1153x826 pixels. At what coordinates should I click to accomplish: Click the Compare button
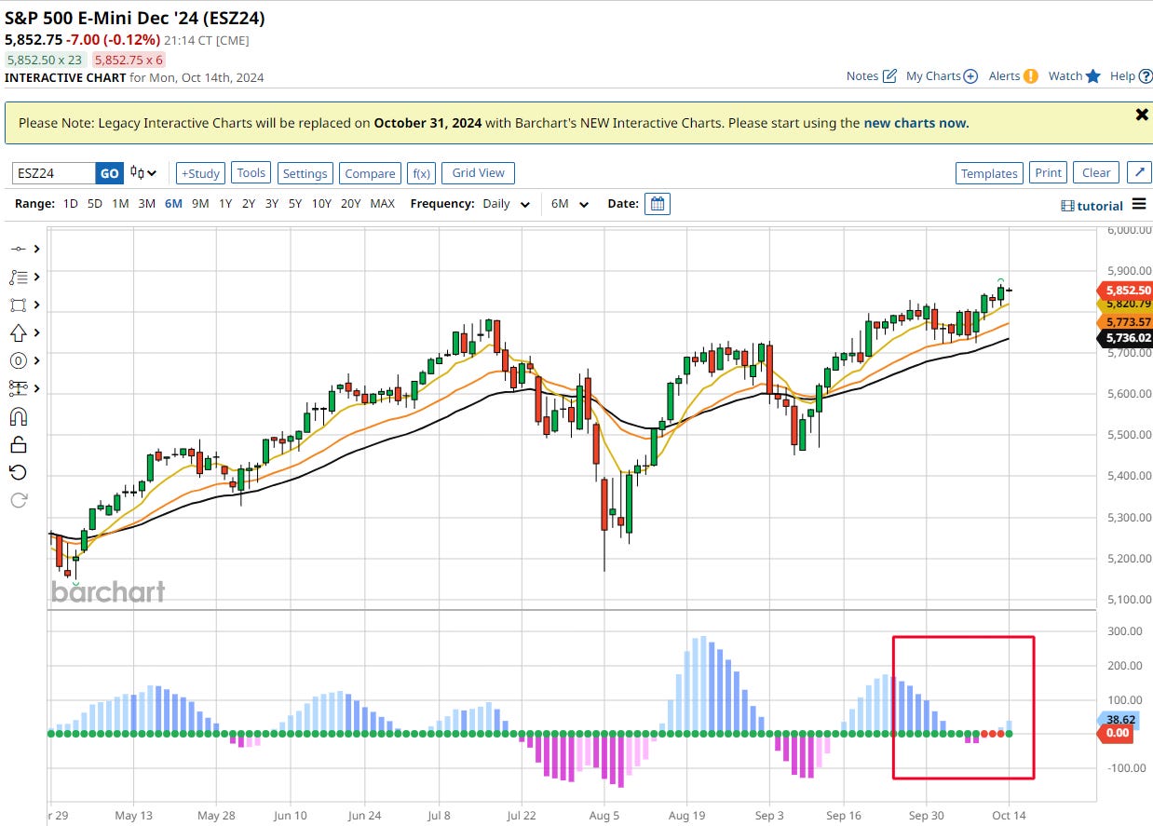pos(370,173)
